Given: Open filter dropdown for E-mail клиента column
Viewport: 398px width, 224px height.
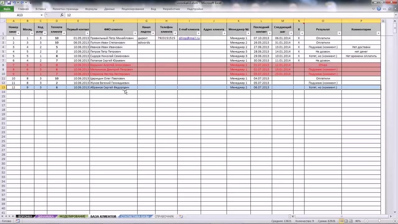Looking at the screenshot, I should (x=199, y=33).
